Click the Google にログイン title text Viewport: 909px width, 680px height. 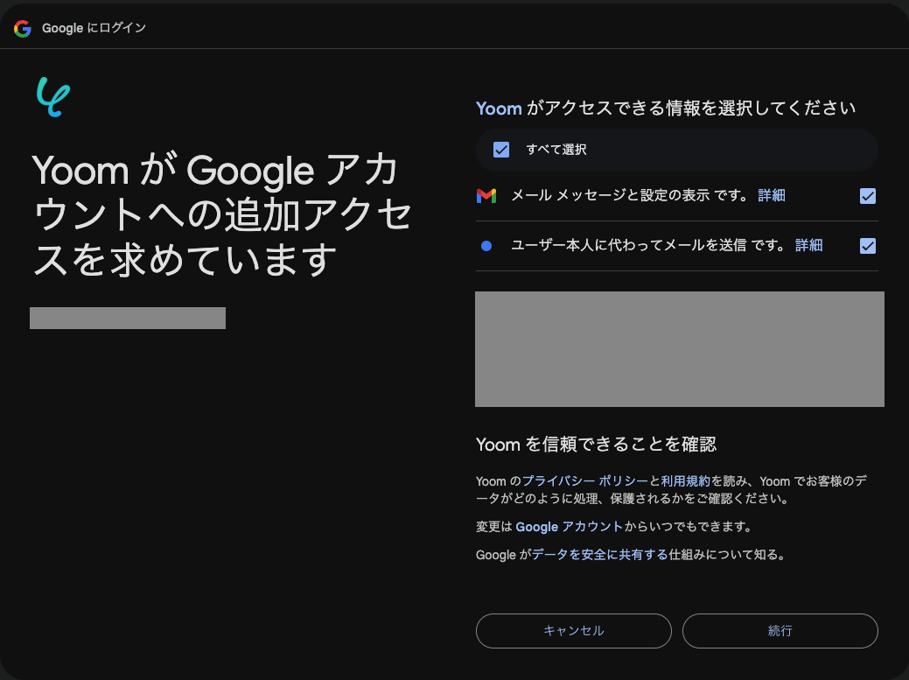(94, 28)
